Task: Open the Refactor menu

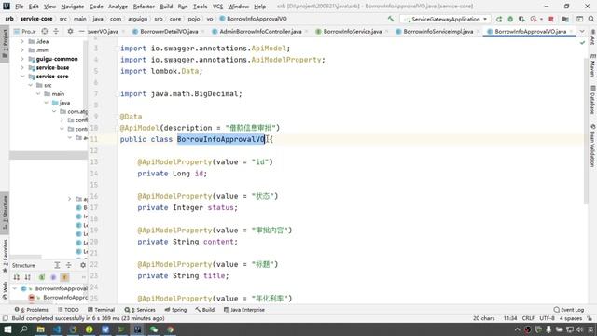Action: tap(144, 7)
